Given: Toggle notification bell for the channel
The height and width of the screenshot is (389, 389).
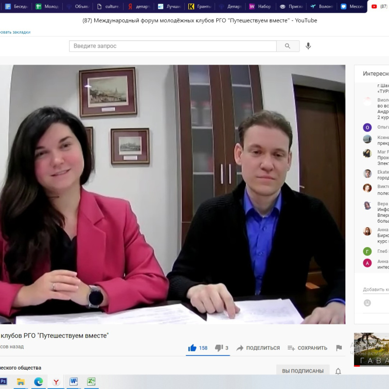Looking at the screenshot, I should coord(338,371).
